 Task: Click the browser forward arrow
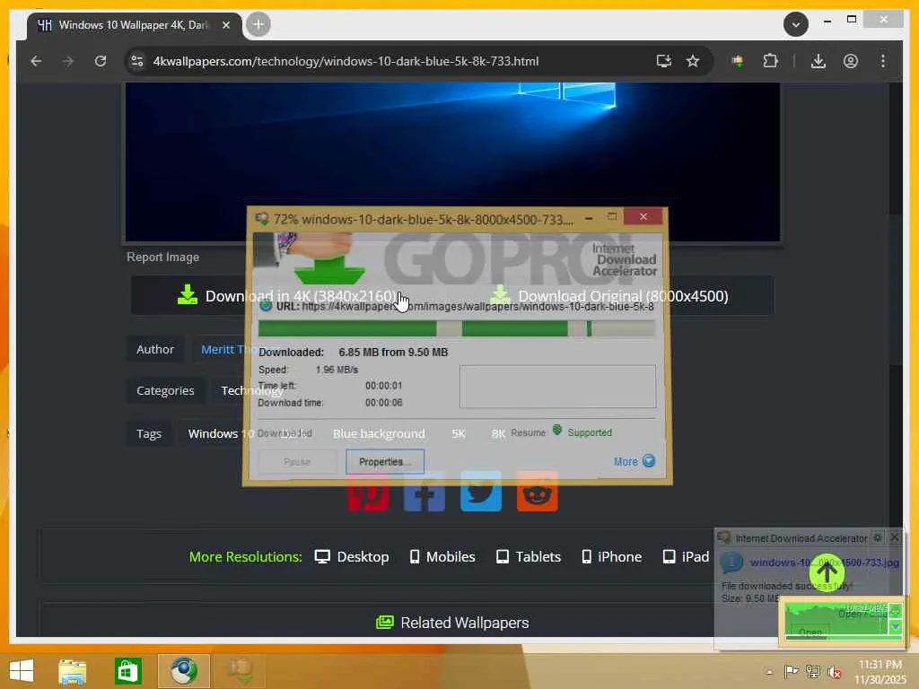(68, 61)
